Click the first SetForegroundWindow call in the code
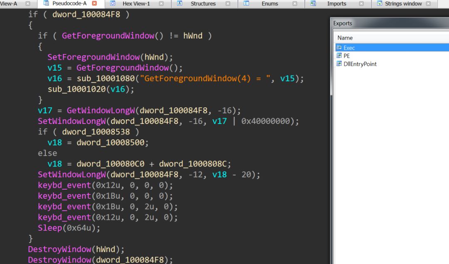Image resolution: width=449 pixels, height=264 pixels. [93, 57]
